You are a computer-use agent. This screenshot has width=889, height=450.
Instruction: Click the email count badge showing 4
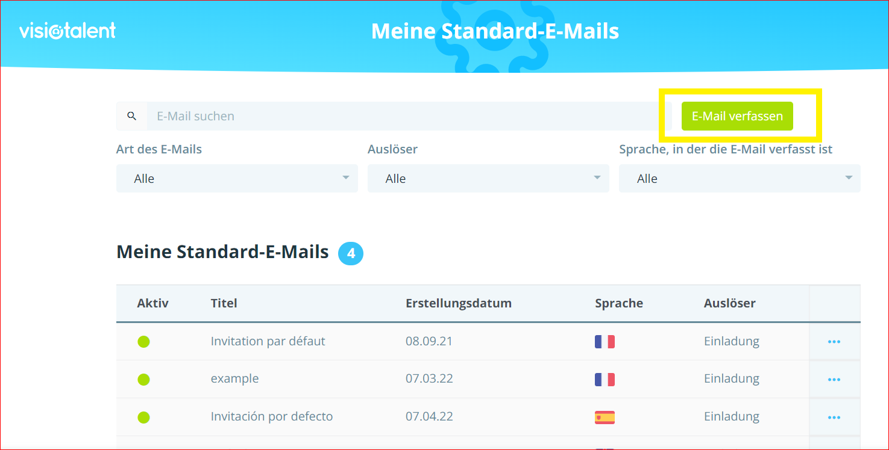(x=351, y=254)
